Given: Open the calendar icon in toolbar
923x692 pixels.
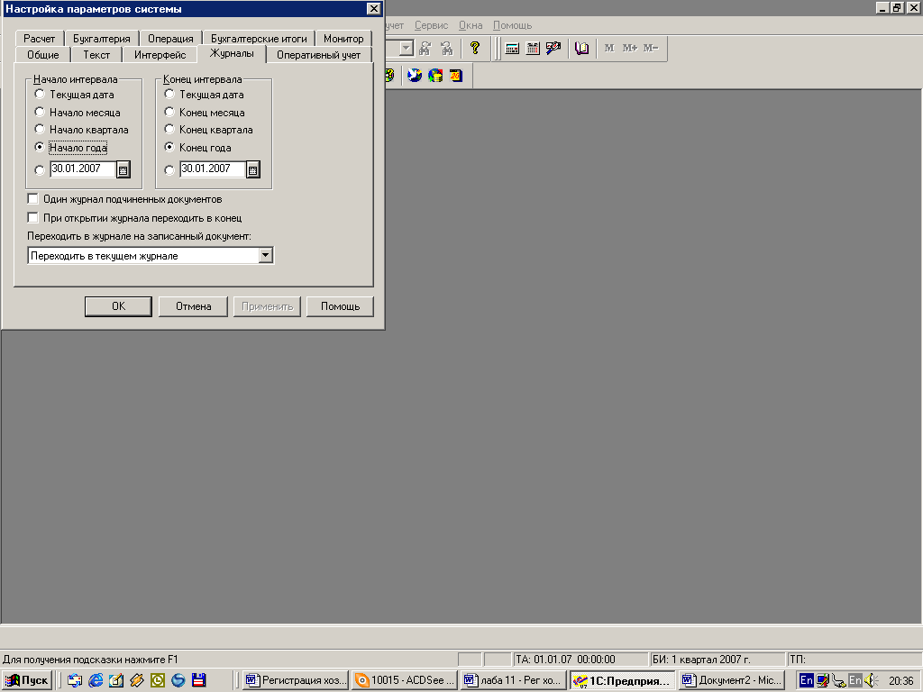Looking at the screenshot, I should 533,49.
